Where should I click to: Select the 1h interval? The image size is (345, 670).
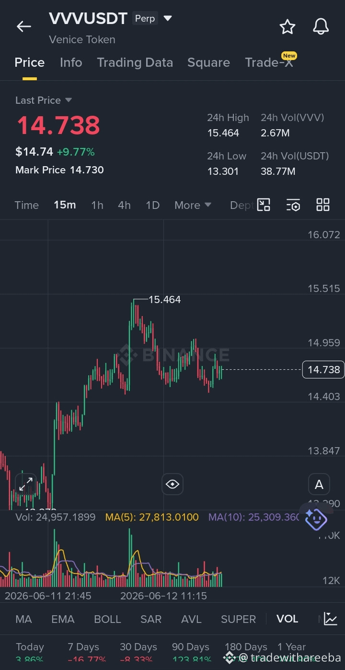point(97,205)
